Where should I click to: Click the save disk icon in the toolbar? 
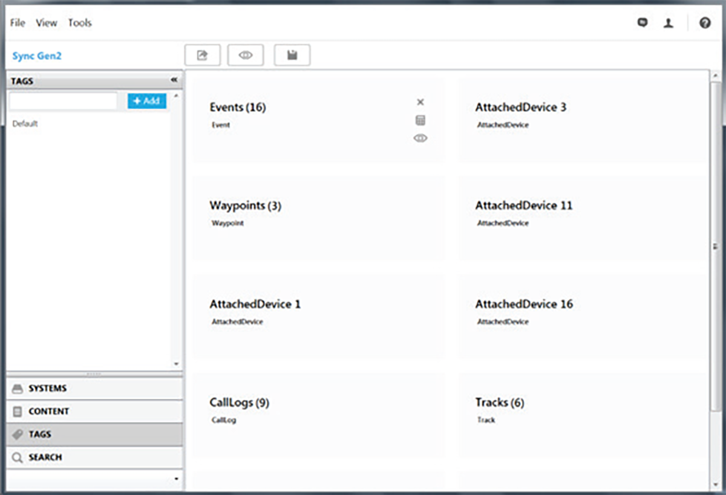click(292, 55)
